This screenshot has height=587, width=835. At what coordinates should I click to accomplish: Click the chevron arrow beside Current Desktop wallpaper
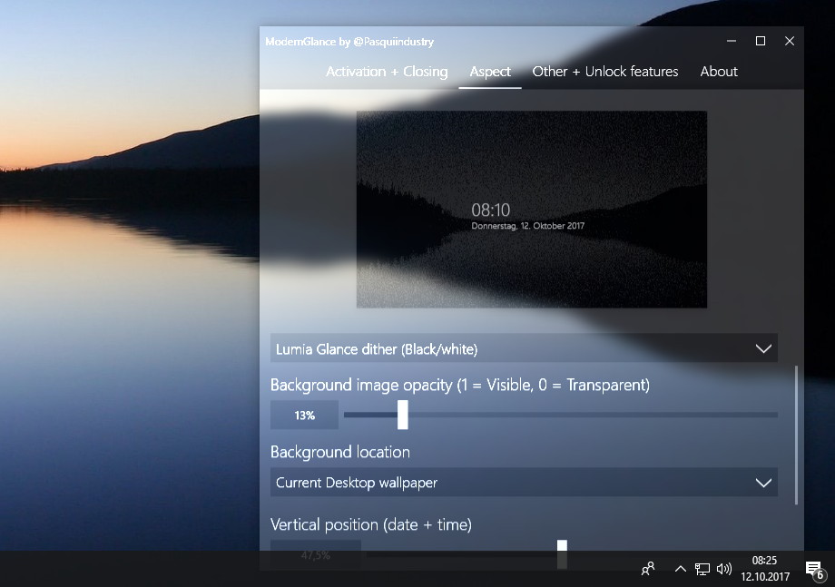click(763, 483)
